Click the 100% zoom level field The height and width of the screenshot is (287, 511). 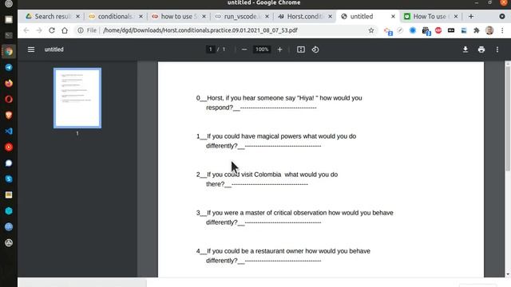point(262,49)
